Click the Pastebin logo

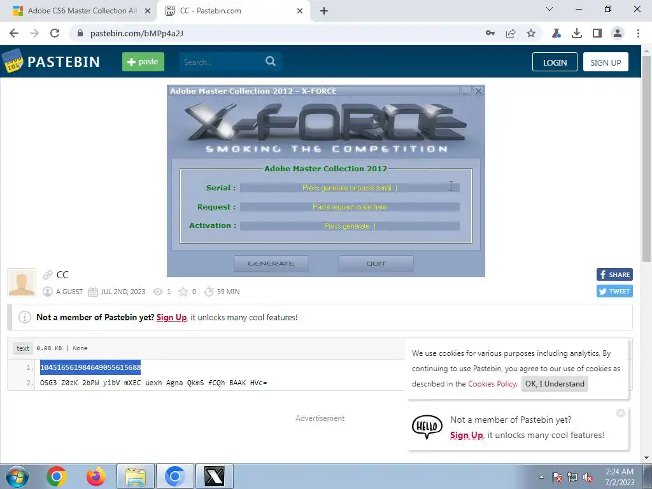pyautogui.click(x=51, y=62)
